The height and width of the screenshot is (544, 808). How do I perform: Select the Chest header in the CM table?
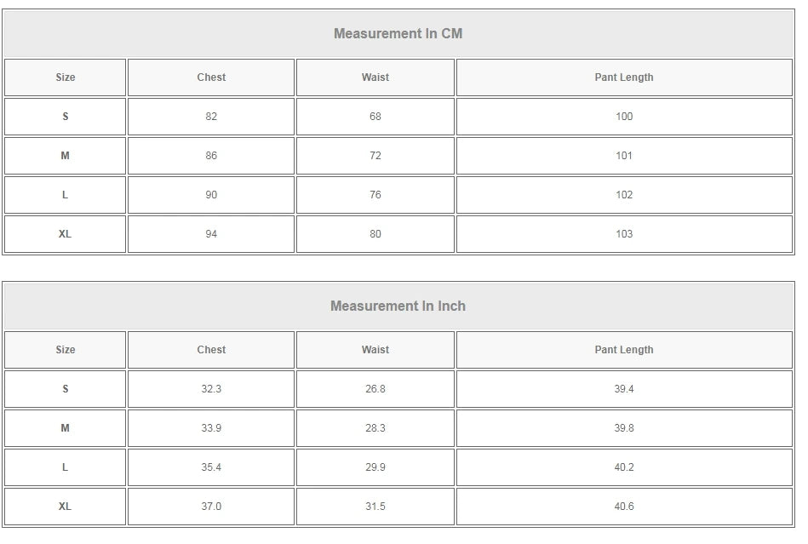pyautogui.click(x=211, y=77)
